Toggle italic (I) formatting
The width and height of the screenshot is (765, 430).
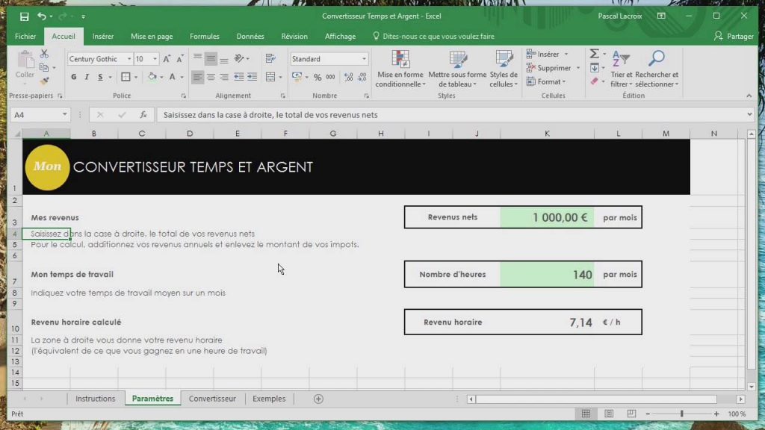pos(87,77)
